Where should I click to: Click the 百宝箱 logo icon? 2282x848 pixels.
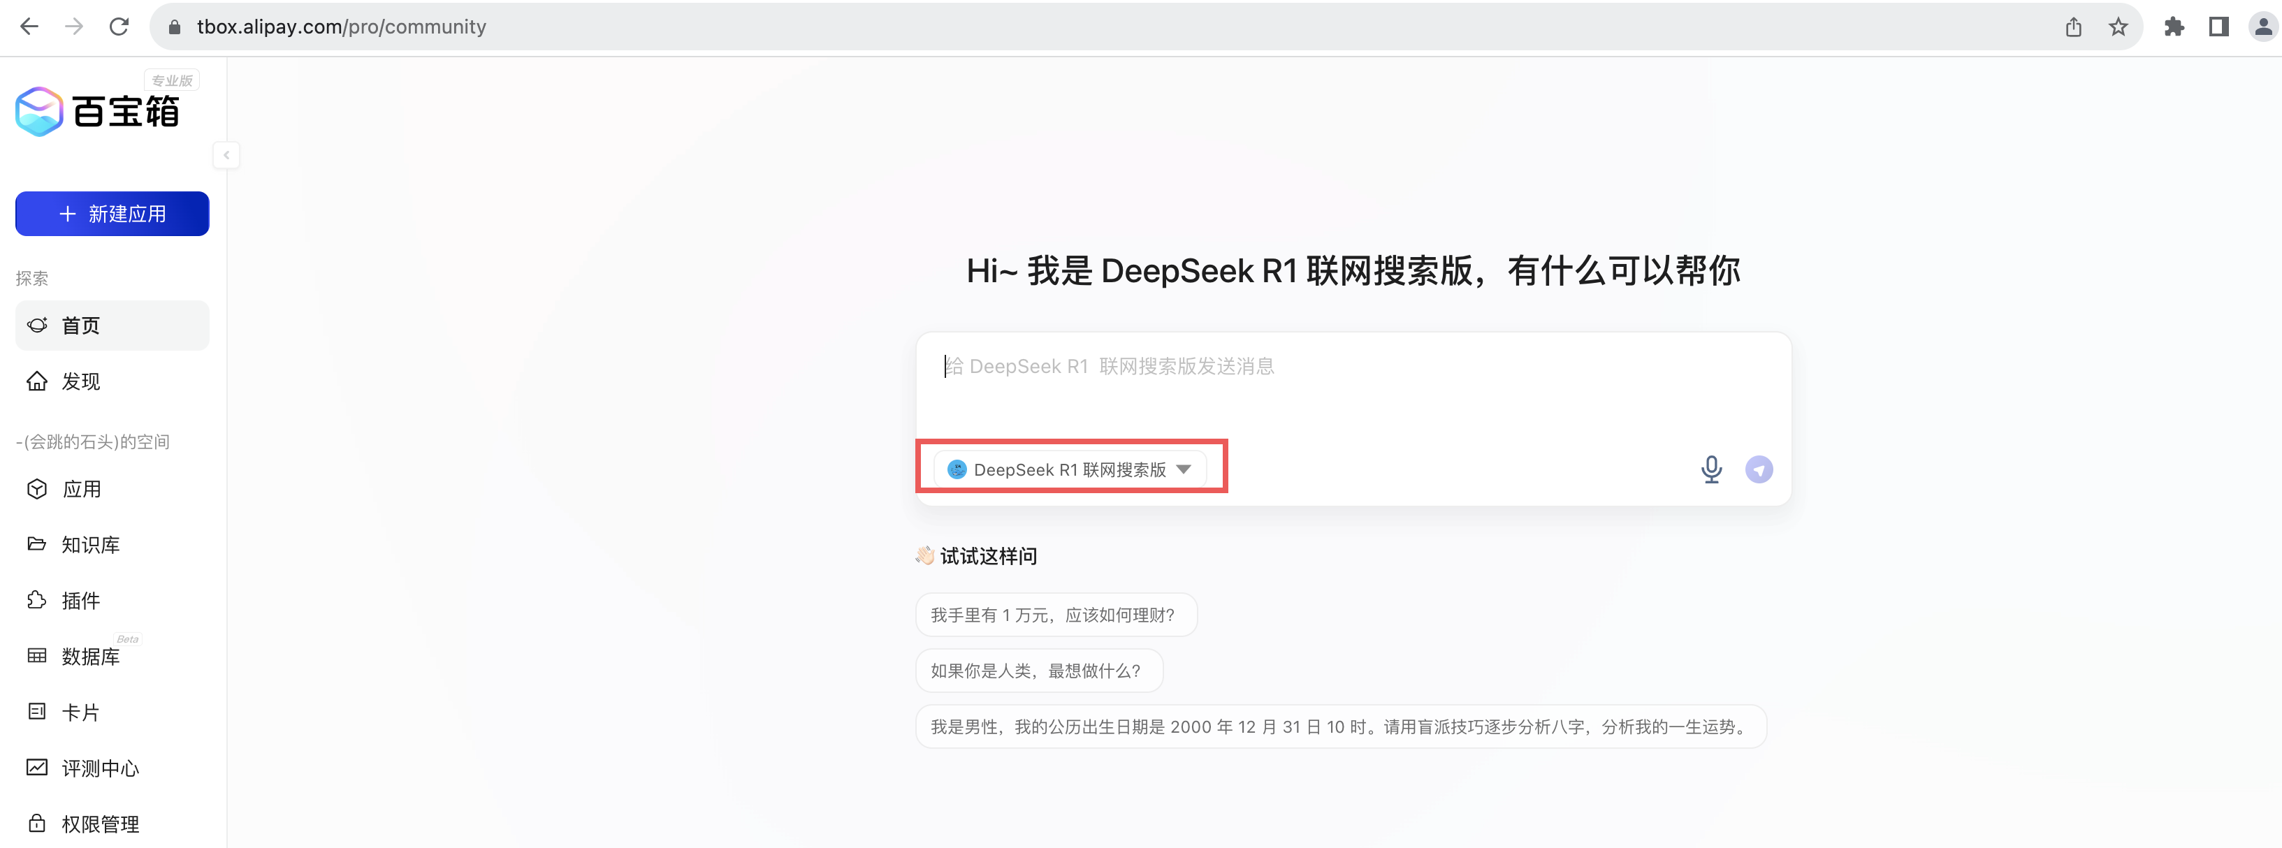tap(40, 112)
